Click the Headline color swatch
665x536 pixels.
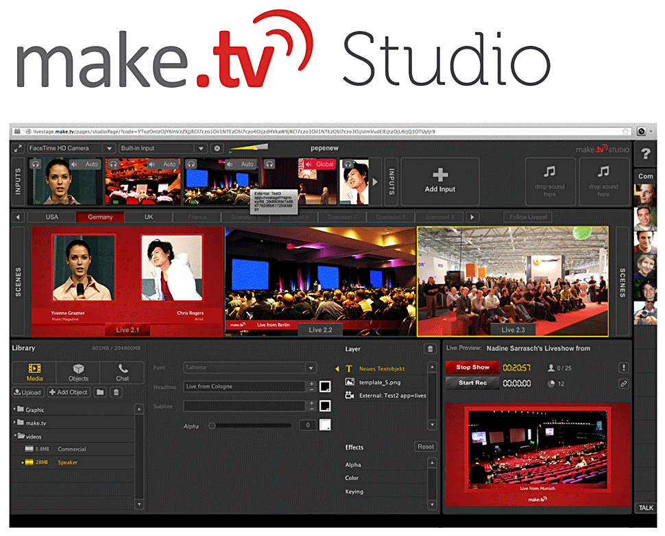click(x=326, y=387)
